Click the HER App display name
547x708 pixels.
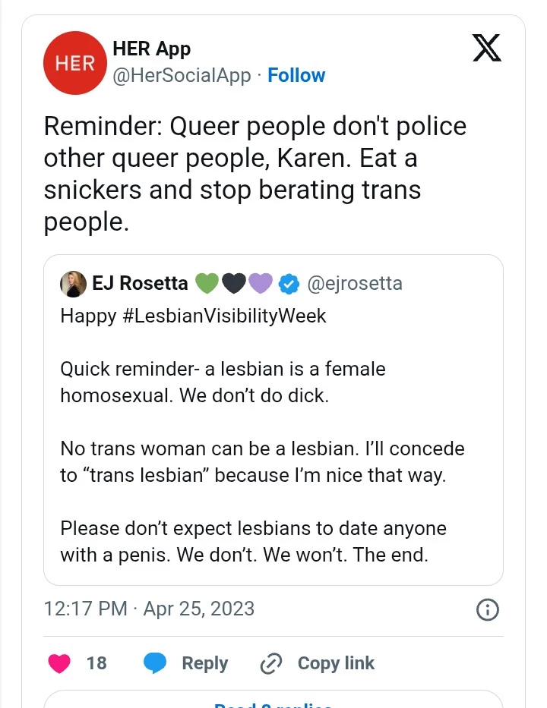coord(151,49)
